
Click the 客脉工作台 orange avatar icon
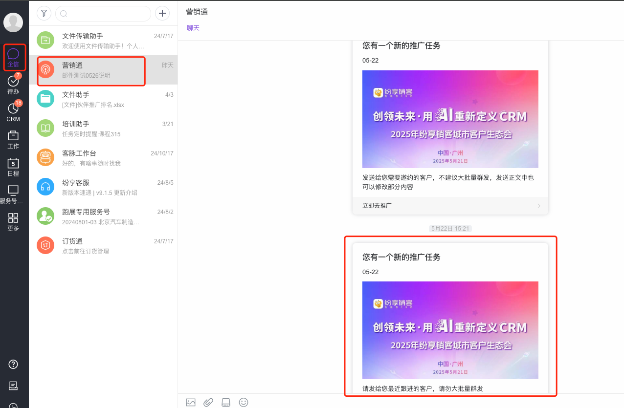point(45,157)
